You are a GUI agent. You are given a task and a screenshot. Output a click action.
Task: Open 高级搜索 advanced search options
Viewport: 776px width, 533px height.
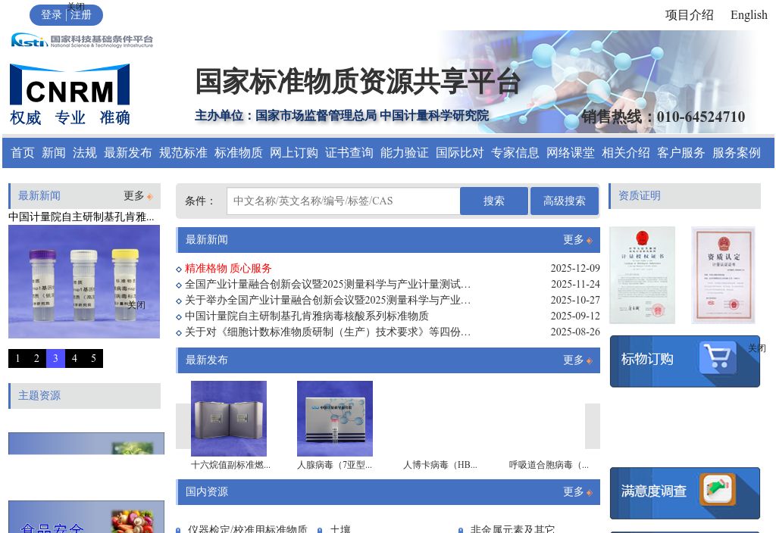coord(564,201)
